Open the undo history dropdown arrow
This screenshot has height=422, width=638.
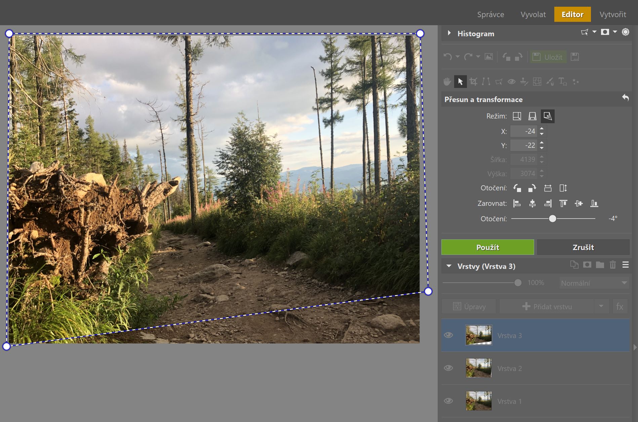coord(457,57)
